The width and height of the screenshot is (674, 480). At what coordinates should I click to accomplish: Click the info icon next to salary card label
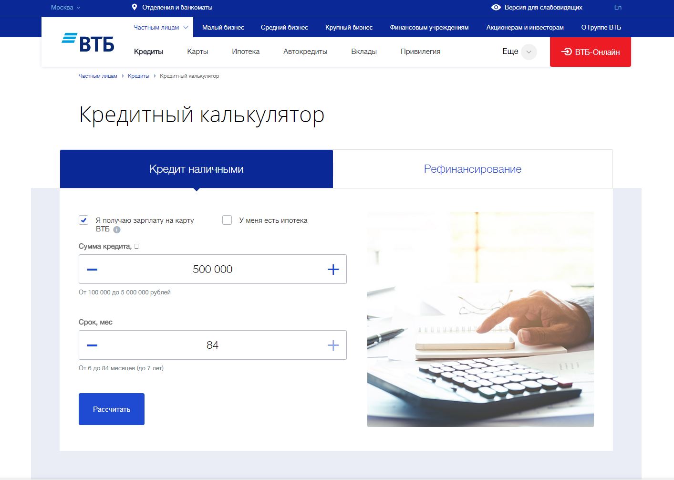click(117, 230)
